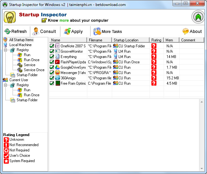Image resolution: width=207 pixels, height=174 pixels.
Task: Click the 14 MB memory value
Action: pos(171,57)
